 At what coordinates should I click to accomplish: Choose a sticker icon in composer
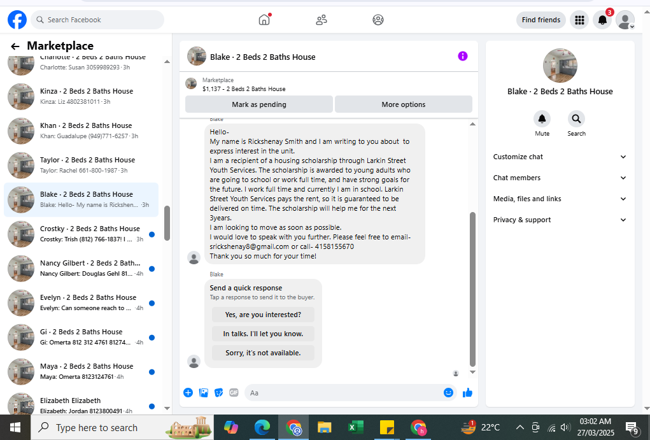pos(219,393)
